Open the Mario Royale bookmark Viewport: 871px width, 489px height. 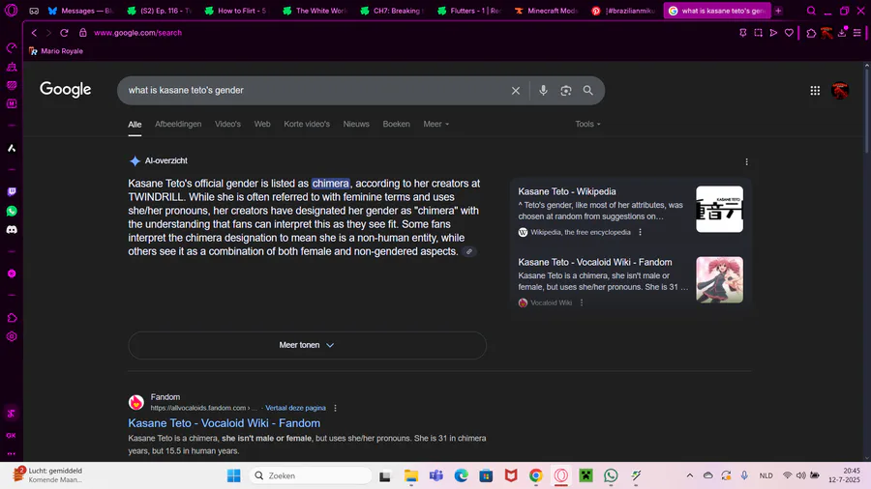56,51
